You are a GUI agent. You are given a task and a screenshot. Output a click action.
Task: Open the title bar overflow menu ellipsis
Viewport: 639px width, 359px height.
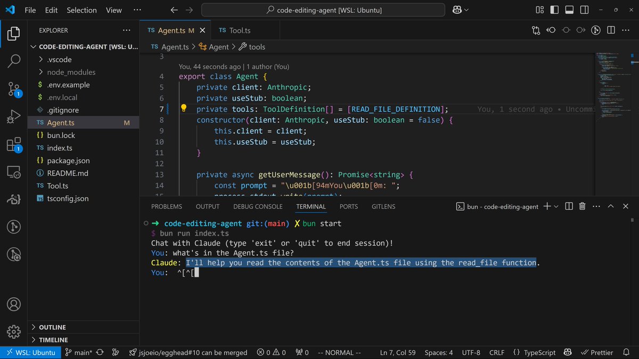137,10
